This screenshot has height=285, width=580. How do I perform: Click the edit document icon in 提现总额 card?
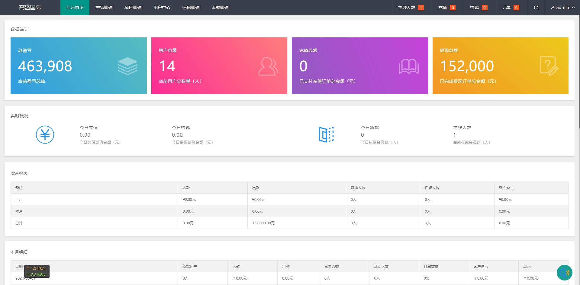tap(549, 66)
